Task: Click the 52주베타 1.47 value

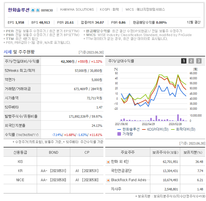Action: 99,107
